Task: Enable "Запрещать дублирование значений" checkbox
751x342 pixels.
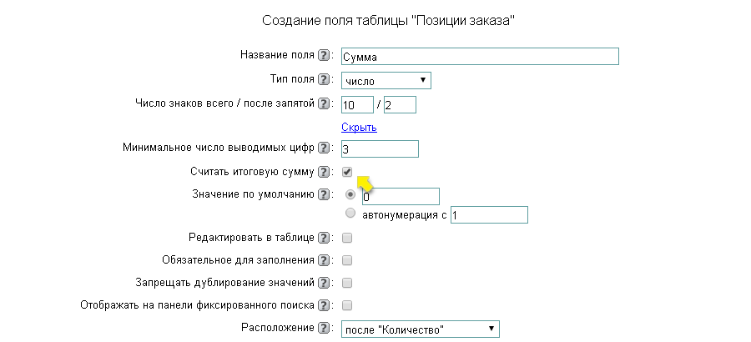Action: pyautogui.click(x=347, y=283)
